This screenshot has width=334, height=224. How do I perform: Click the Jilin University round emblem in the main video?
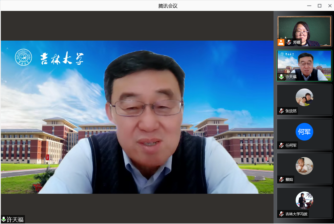pos(23,57)
